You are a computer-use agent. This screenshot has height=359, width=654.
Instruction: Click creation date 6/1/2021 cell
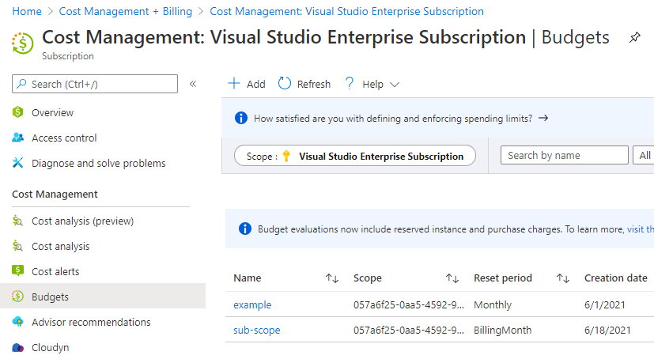coord(604,304)
